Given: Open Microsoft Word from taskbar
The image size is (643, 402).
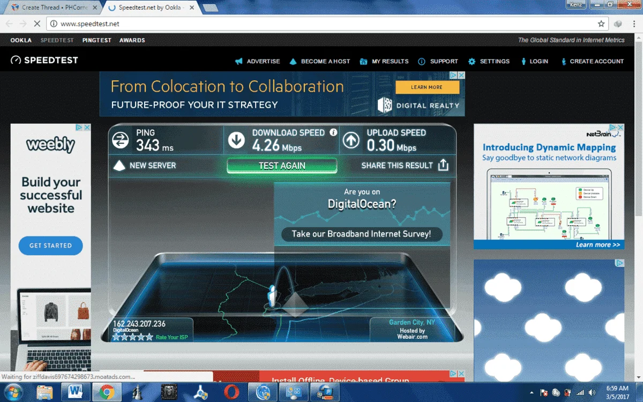Looking at the screenshot, I should coord(76,393).
